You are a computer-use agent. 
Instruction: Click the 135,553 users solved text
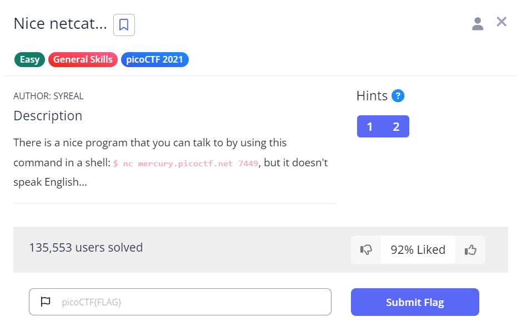86,247
